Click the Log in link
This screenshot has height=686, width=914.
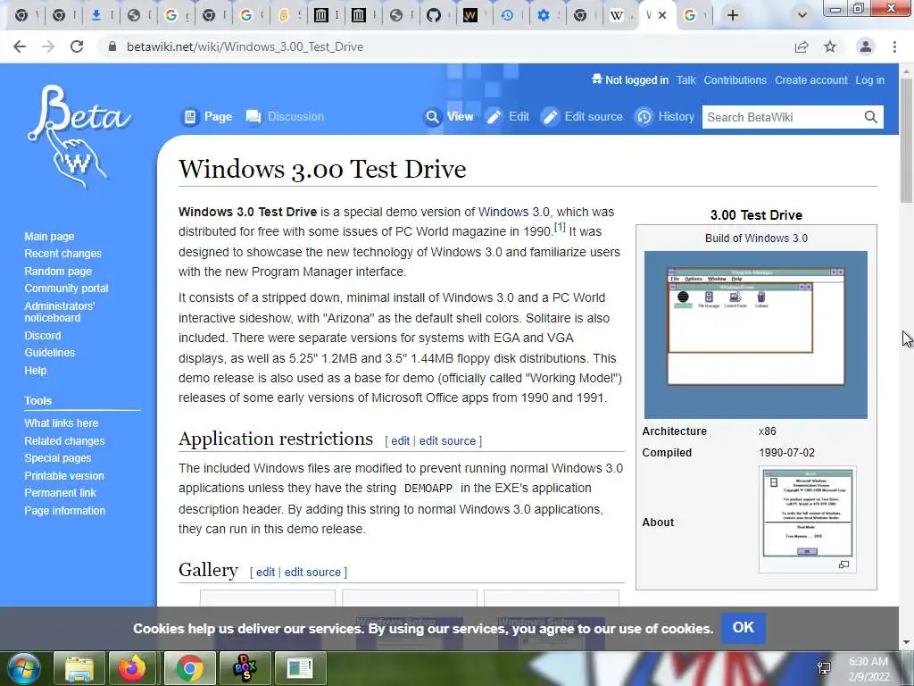tap(869, 80)
